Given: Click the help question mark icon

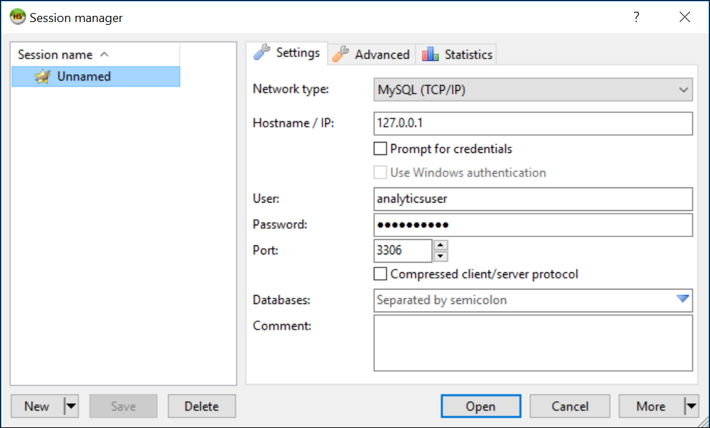Looking at the screenshot, I should pos(636,17).
